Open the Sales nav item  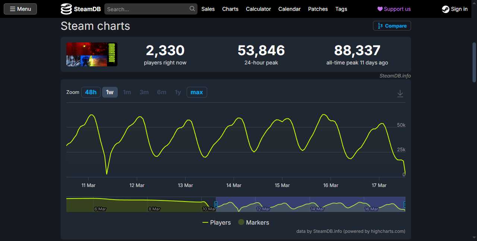click(x=208, y=9)
